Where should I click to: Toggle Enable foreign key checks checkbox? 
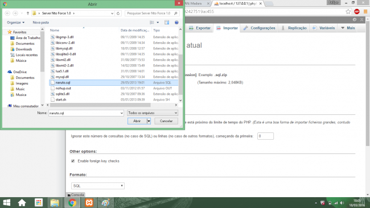pyautogui.click(x=73, y=161)
